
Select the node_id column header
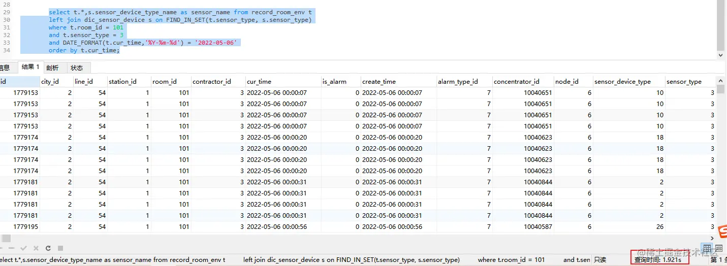[573, 81]
